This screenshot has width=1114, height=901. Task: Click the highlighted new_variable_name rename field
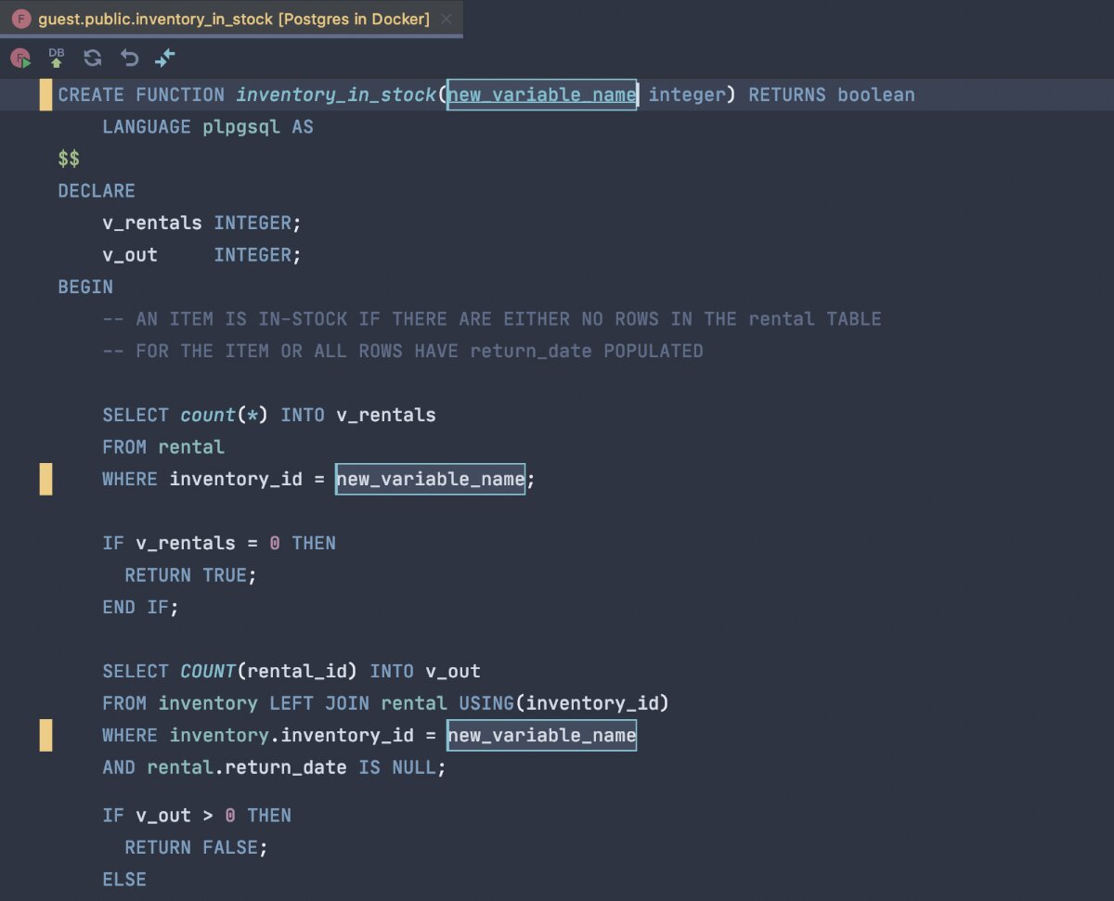click(x=541, y=94)
